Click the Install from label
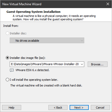 (11, 26)
